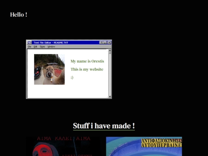
Task: Click the 'Hello !' heading
Action: click(18, 15)
